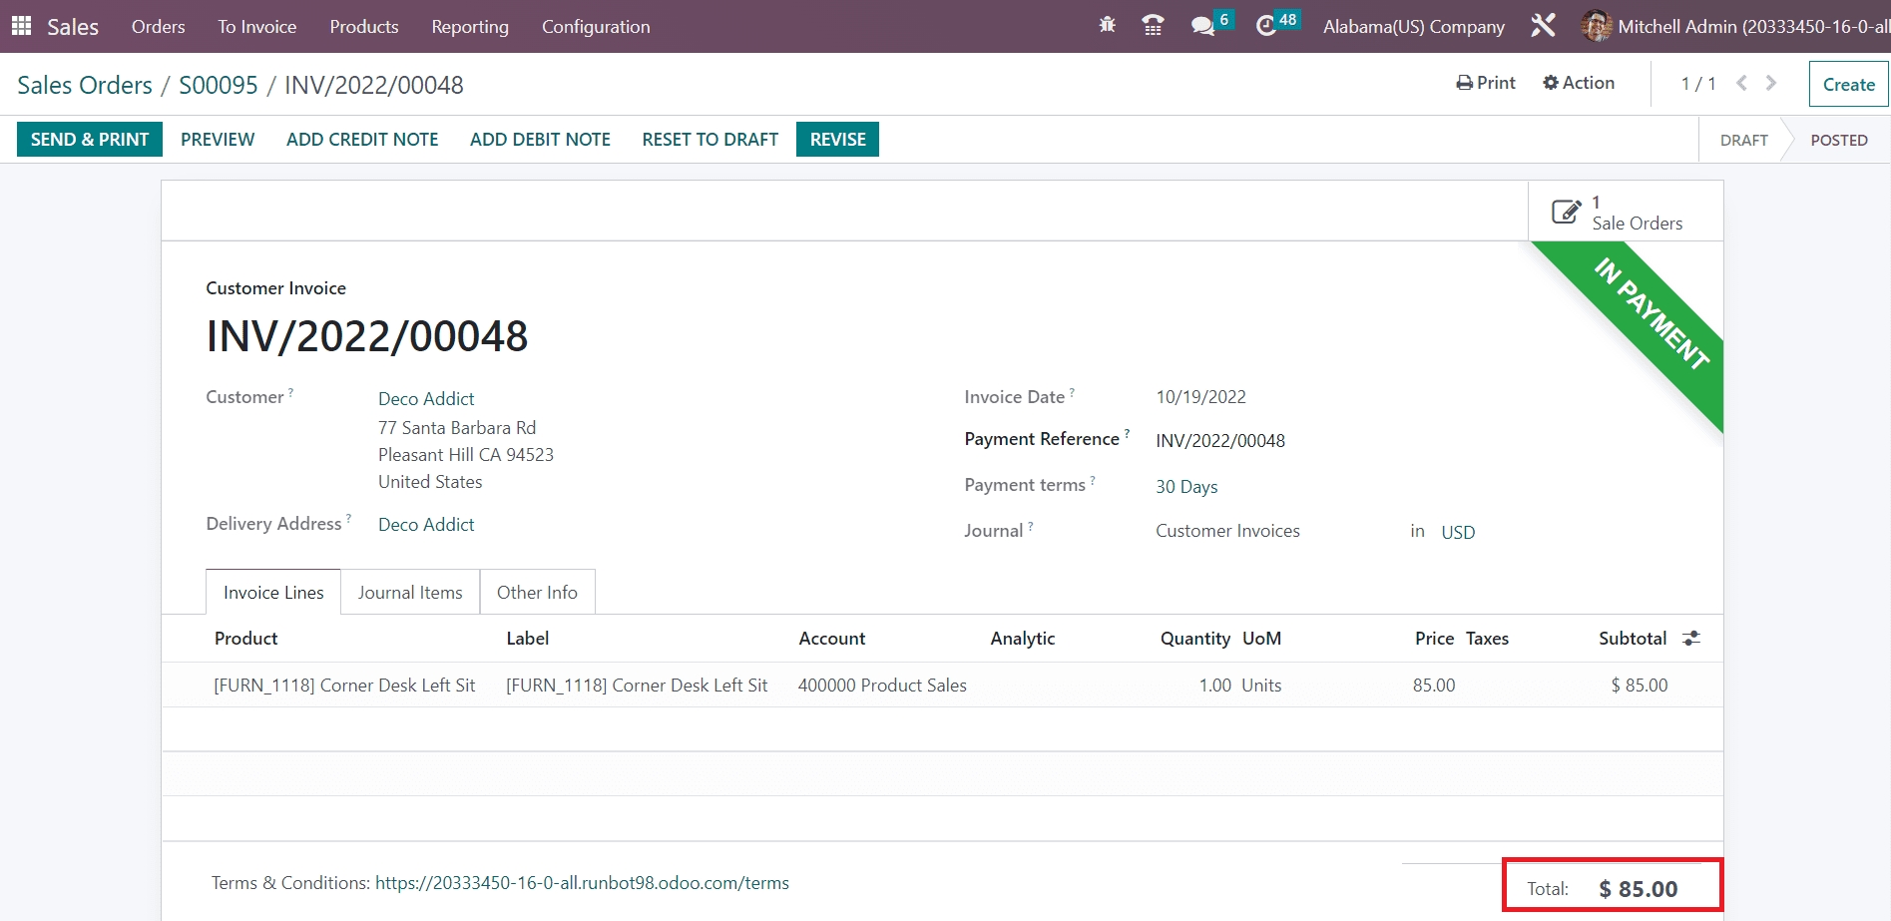Open the Terms & Conditions link
1891x921 pixels.
tap(582, 883)
